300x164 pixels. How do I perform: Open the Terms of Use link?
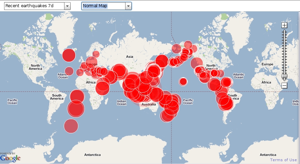click(x=283, y=160)
